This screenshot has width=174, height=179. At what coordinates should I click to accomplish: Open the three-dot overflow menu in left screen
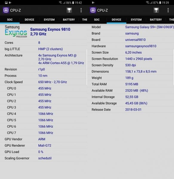tap(81, 10)
